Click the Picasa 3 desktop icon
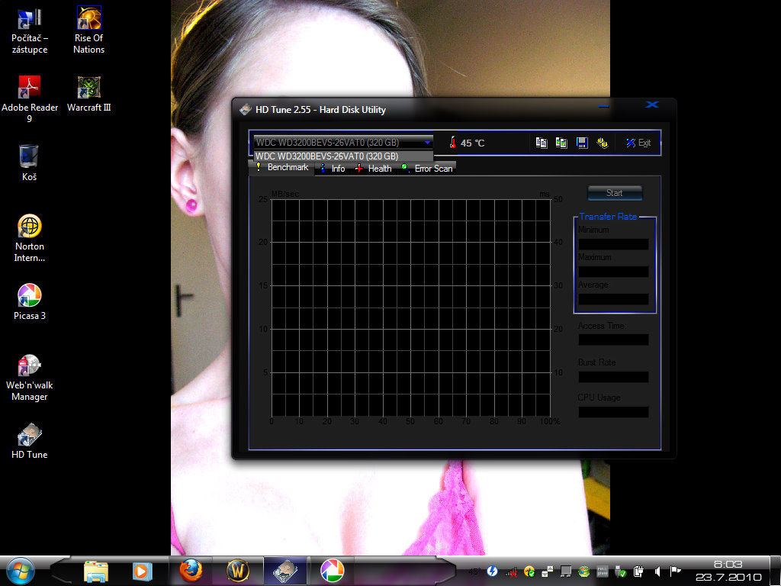This screenshot has height=586, width=781. (29, 301)
